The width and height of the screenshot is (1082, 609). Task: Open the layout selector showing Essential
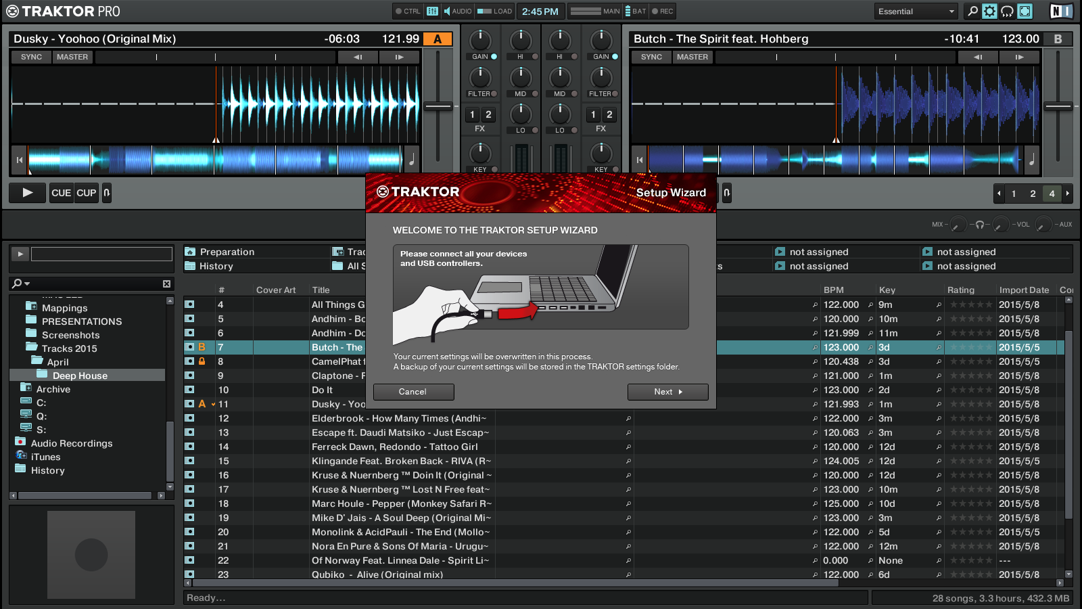(x=916, y=12)
